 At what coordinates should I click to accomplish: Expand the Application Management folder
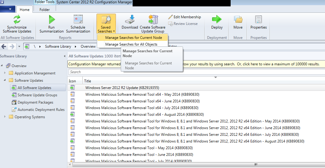tap(5, 73)
